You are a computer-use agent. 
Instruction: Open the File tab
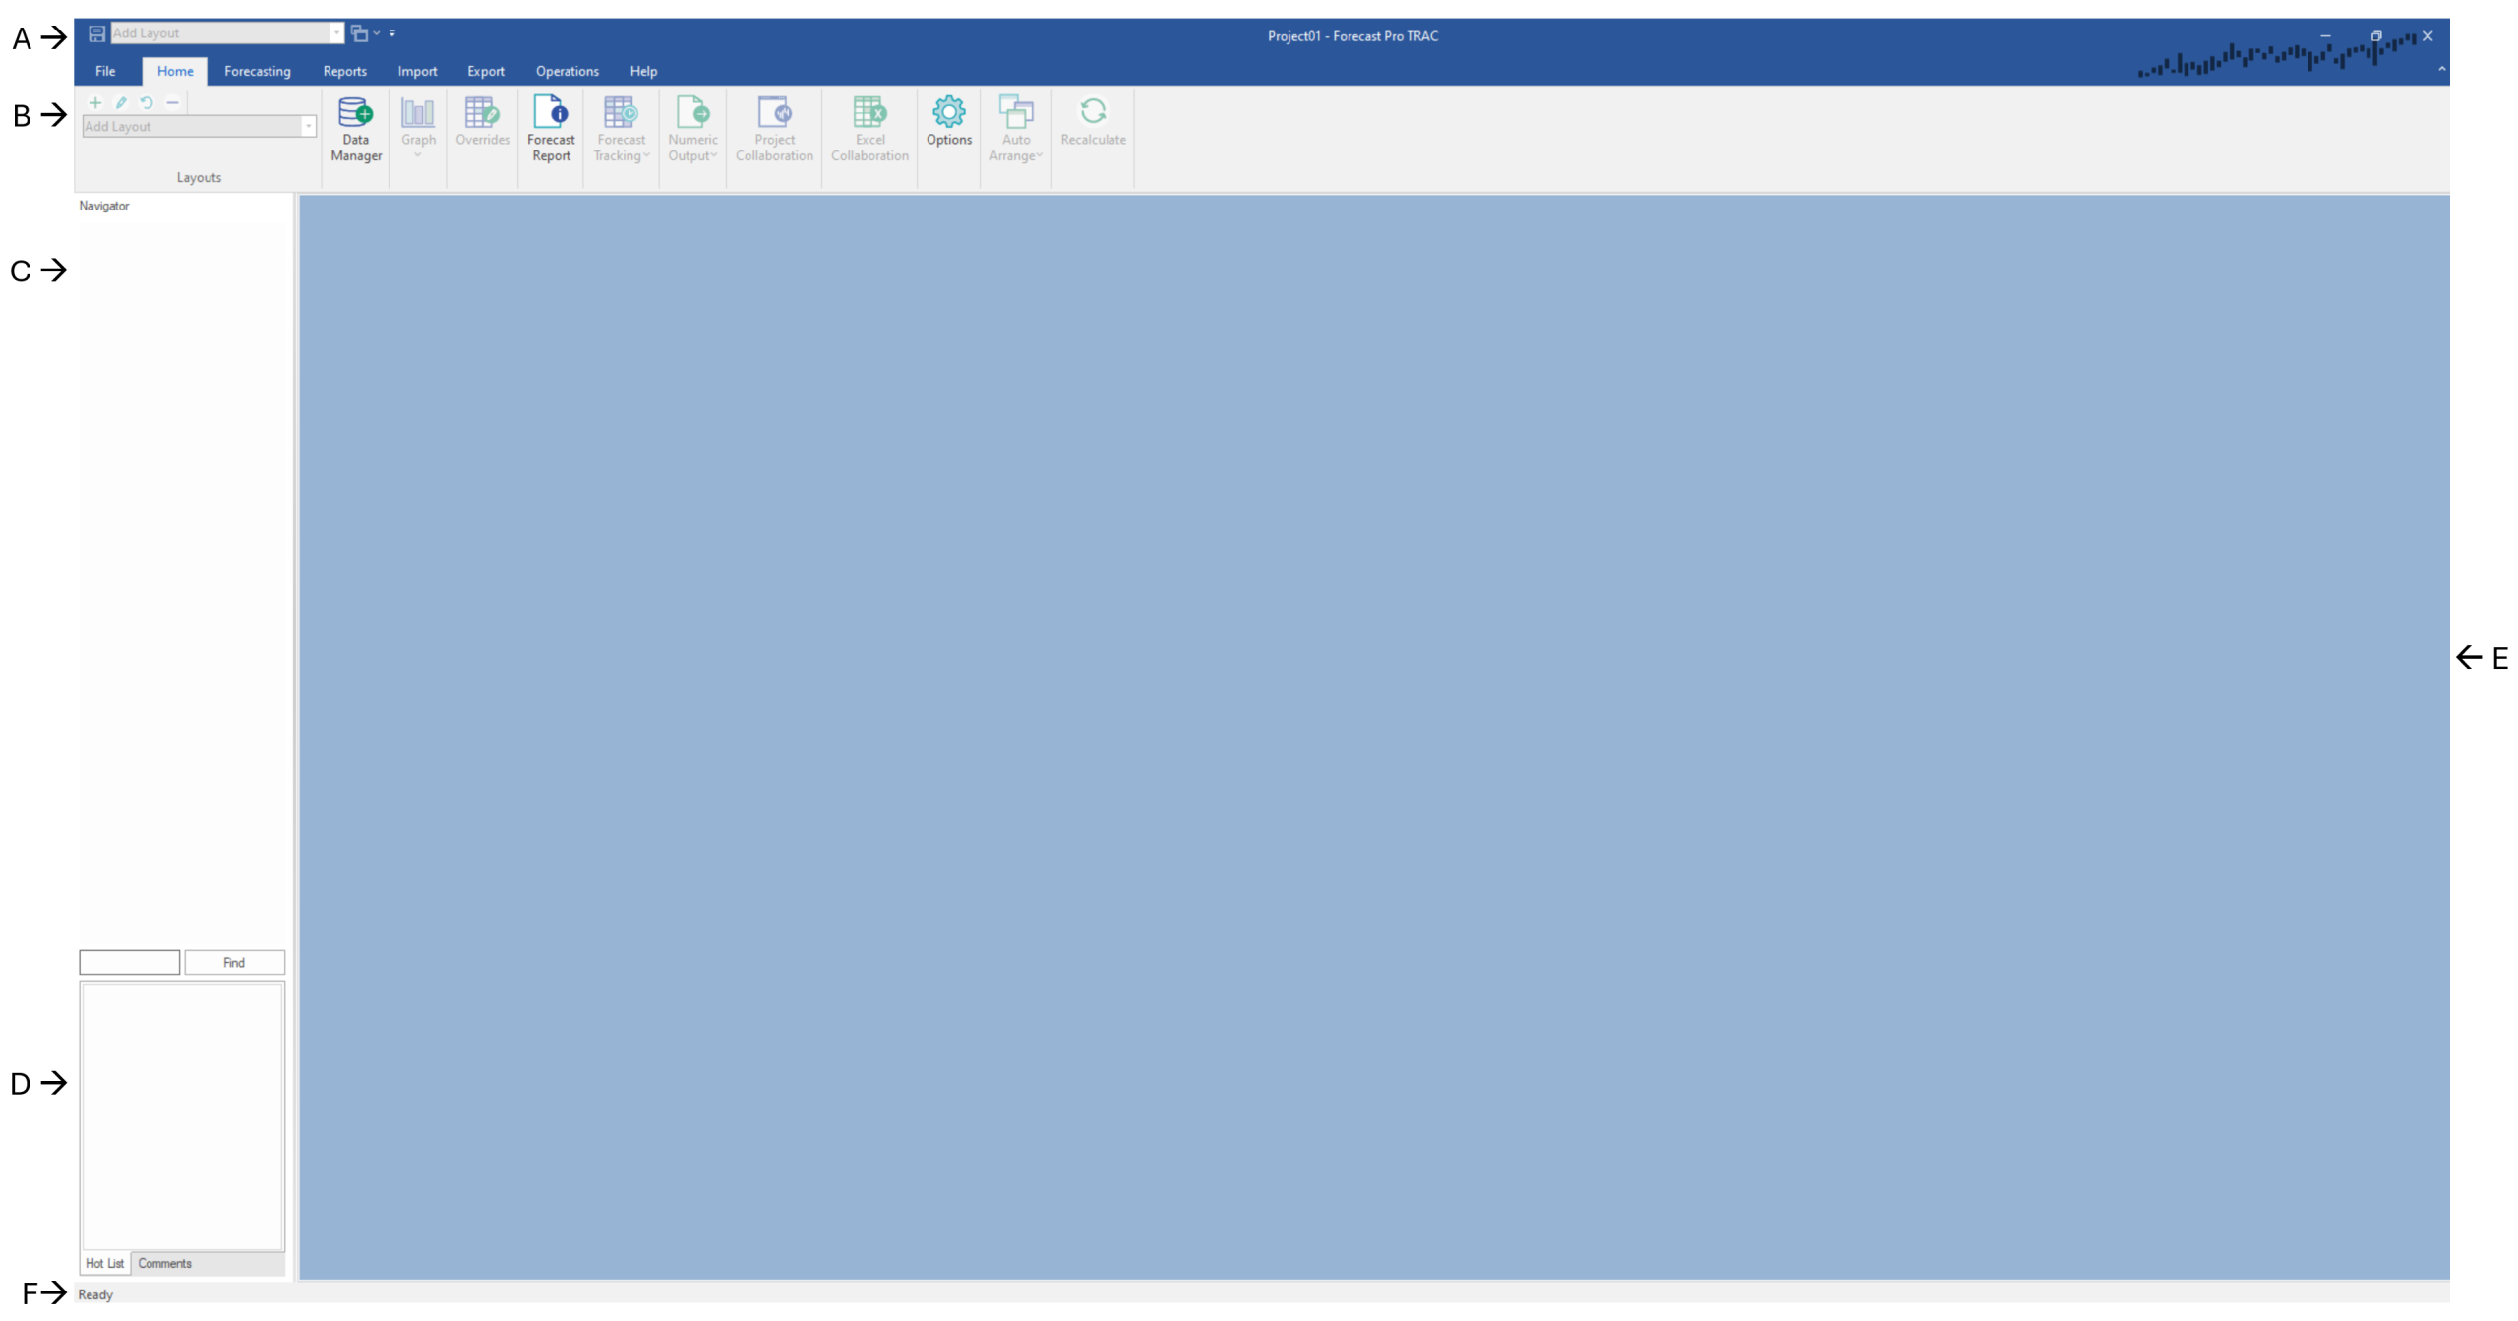tap(105, 71)
